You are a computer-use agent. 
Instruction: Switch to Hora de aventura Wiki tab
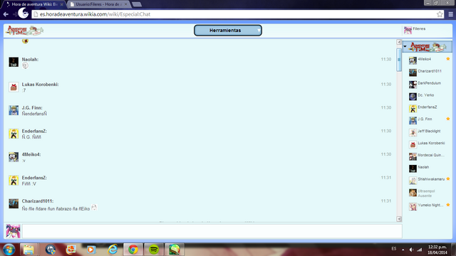pos(34,4)
